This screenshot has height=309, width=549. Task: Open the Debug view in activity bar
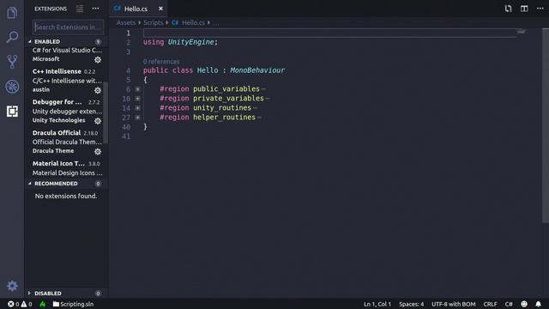click(12, 87)
